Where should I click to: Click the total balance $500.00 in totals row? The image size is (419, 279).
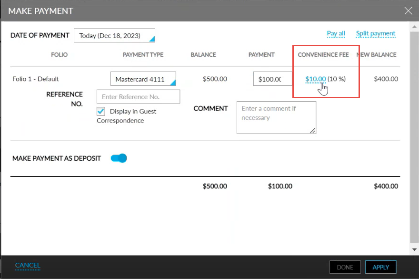tap(215, 186)
